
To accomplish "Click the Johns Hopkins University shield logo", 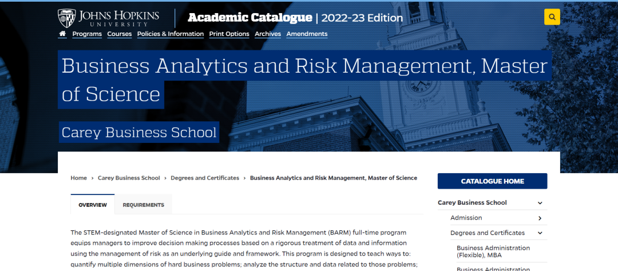I will click(66, 18).
